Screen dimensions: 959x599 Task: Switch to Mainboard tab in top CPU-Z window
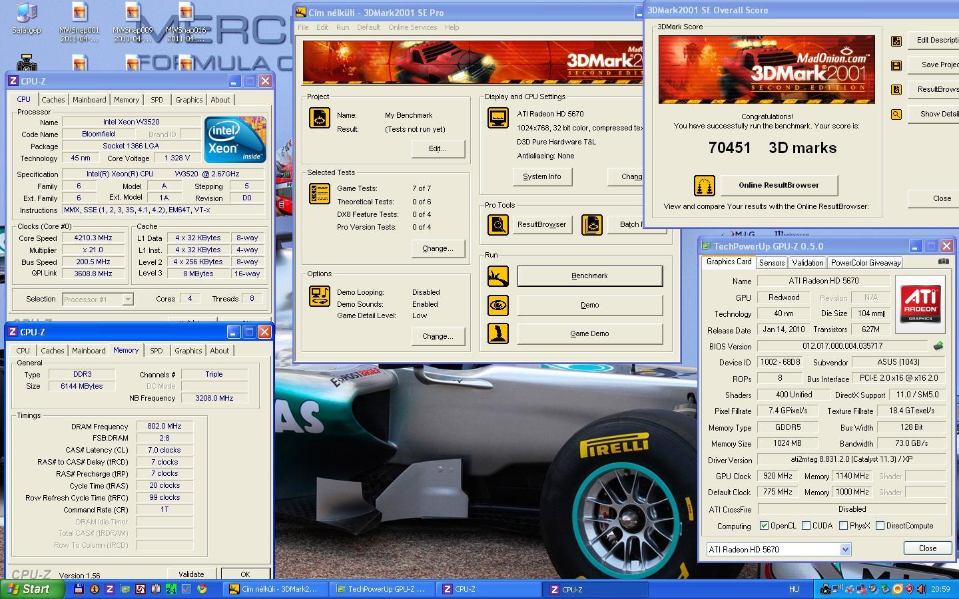point(89,100)
